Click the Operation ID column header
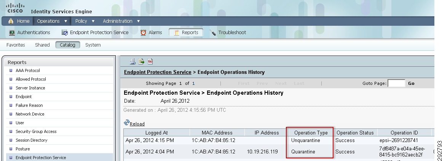 point(404,133)
